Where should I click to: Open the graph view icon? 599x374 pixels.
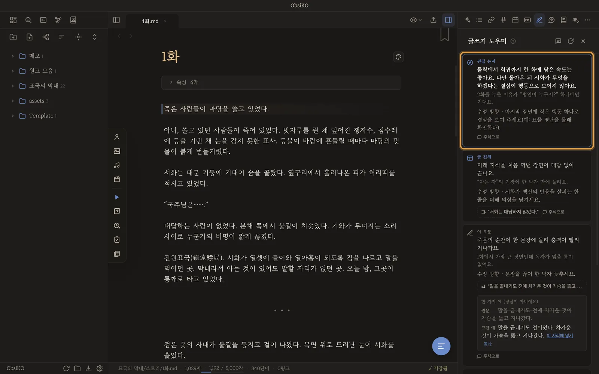58,20
